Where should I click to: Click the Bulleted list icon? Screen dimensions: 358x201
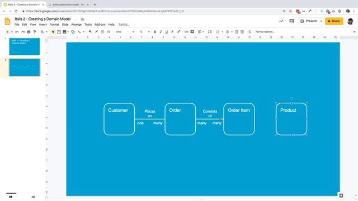click(x=228, y=32)
